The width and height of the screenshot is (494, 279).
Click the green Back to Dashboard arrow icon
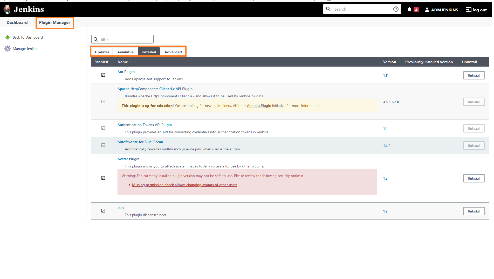pyautogui.click(x=8, y=37)
